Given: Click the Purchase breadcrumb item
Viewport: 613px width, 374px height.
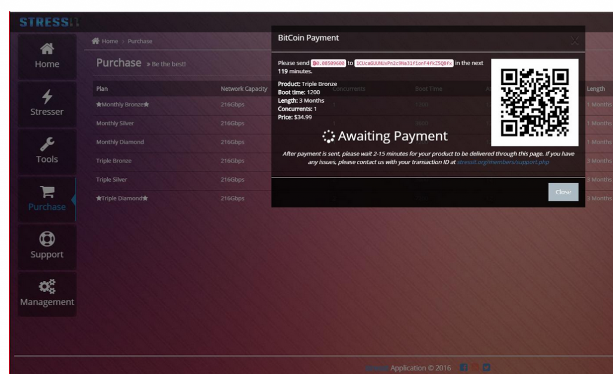Looking at the screenshot, I should [x=140, y=41].
